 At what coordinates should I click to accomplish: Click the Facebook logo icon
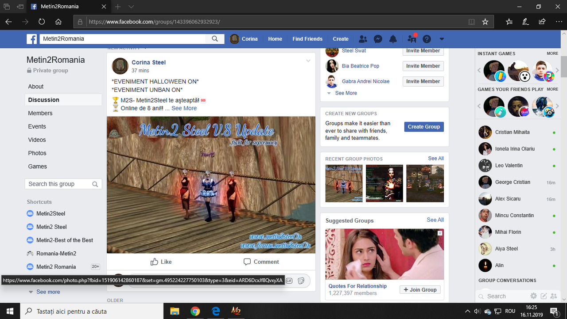[31, 39]
